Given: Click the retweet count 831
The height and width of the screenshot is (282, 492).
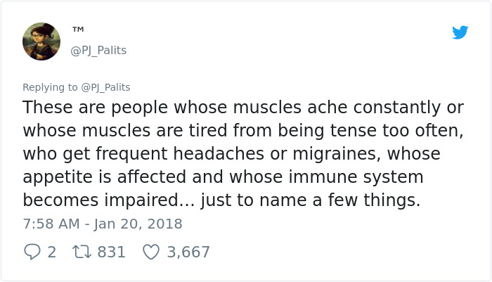Looking at the screenshot, I should 111,252.
